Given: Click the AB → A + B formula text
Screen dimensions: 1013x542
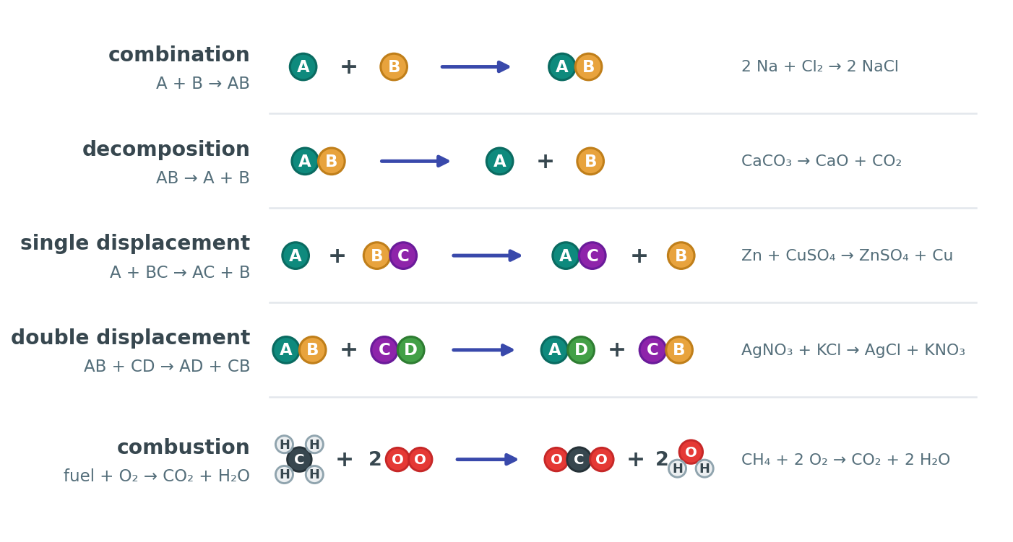Looking at the screenshot, I should pyautogui.click(x=203, y=178).
